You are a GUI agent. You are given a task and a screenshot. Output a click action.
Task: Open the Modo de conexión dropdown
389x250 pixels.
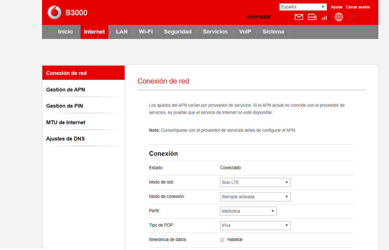(x=255, y=197)
